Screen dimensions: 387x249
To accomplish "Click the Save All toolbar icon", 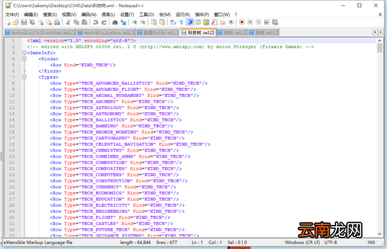I will (32, 23).
